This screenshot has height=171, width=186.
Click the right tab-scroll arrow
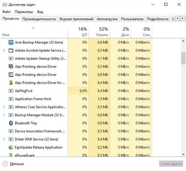(182, 19)
